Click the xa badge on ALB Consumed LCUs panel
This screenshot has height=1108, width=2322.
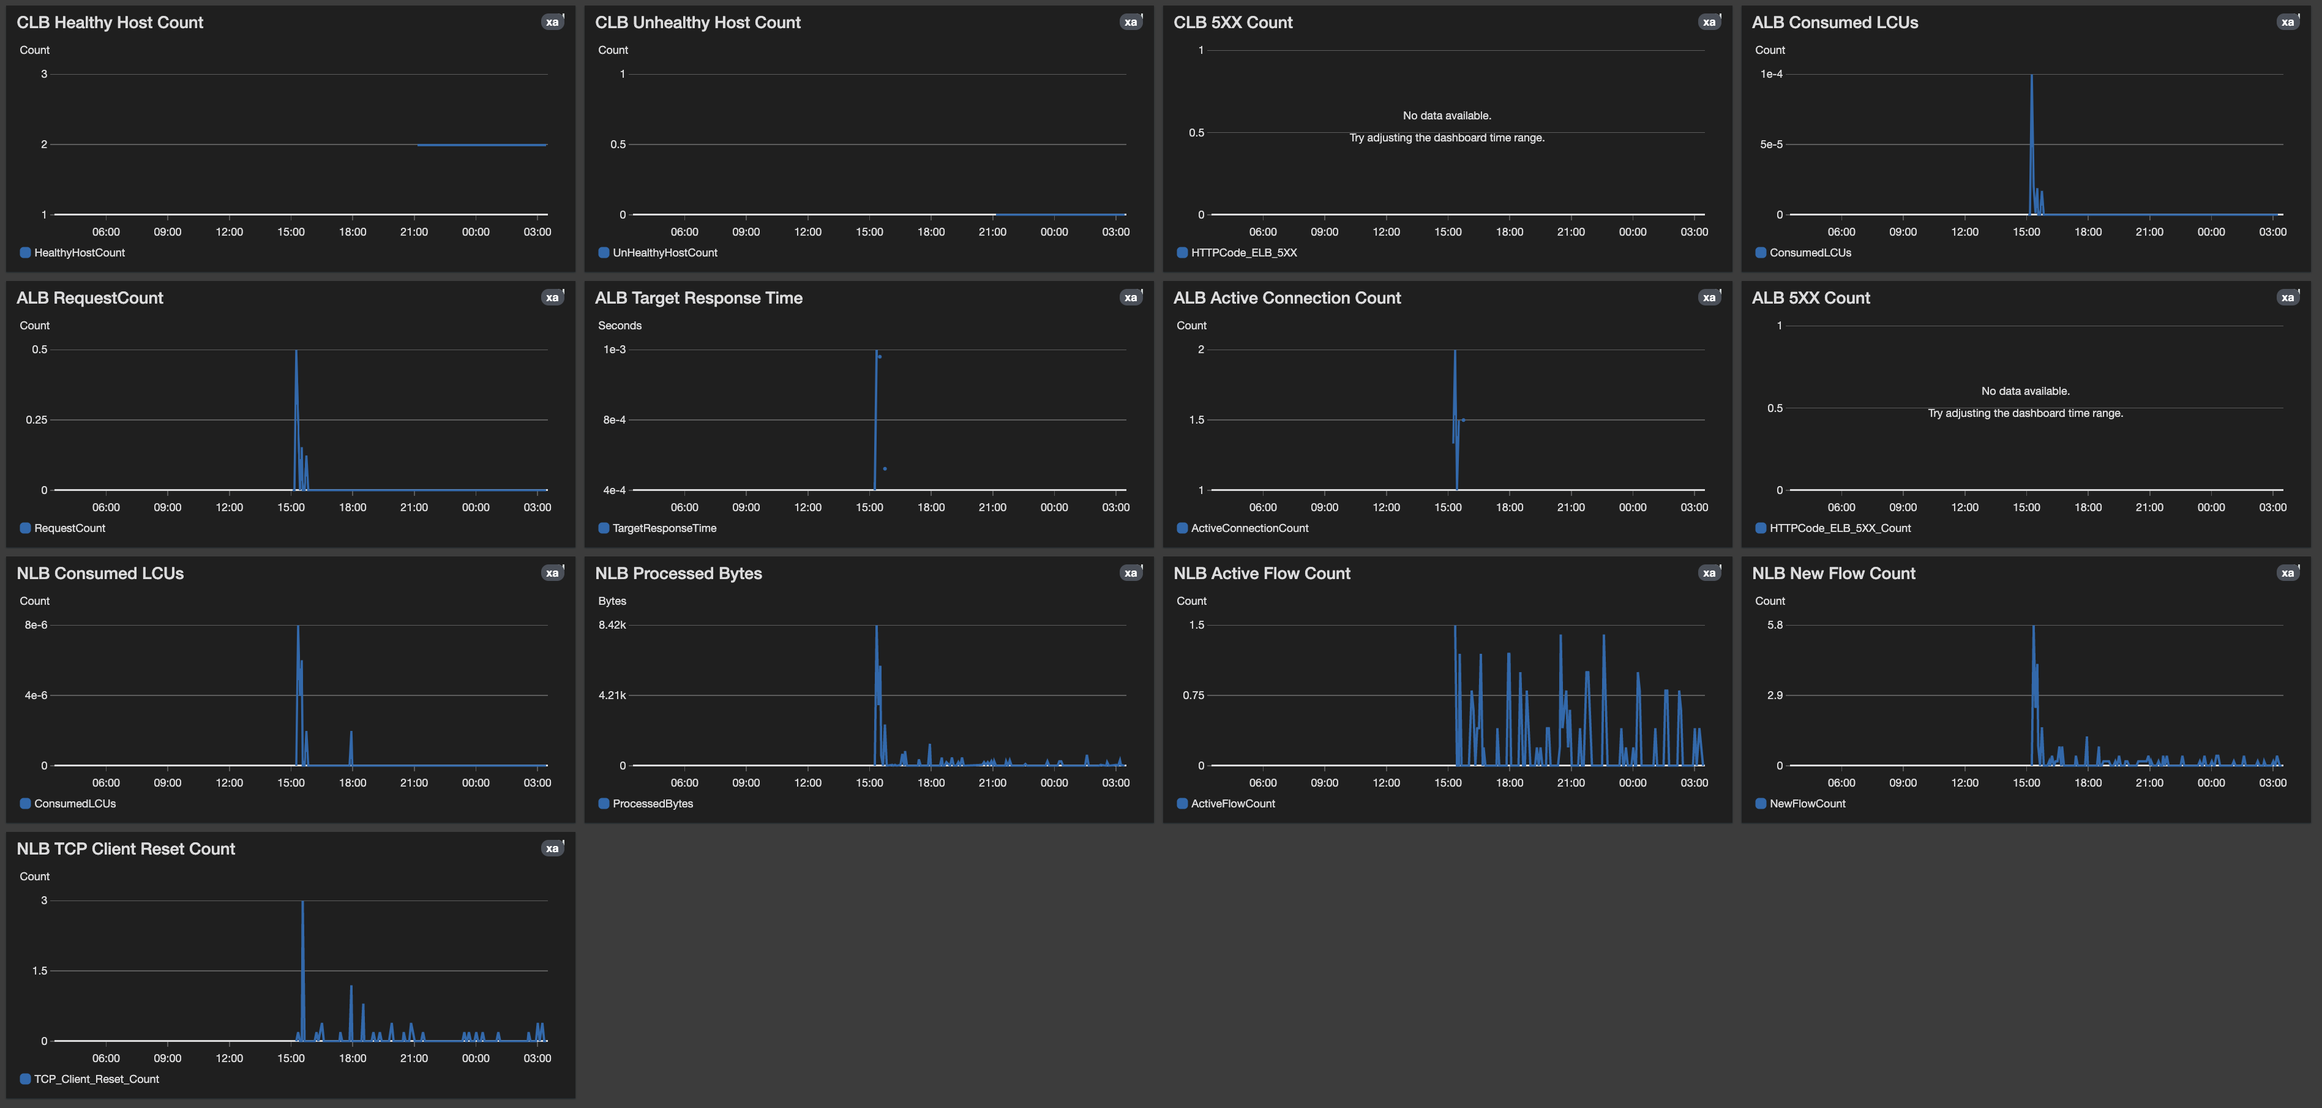point(2287,21)
